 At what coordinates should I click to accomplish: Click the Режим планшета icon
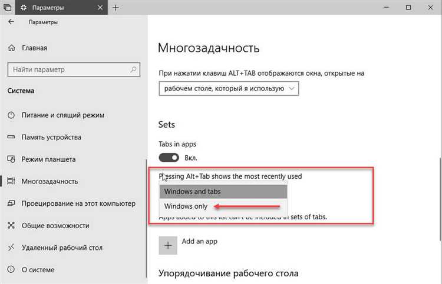click(x=11, y=159)
